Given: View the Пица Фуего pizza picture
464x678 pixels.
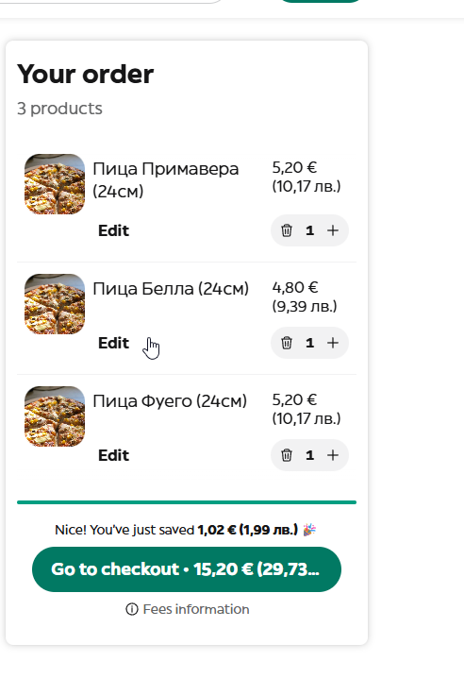Looking at the screenshot, I should click(55, 416).
